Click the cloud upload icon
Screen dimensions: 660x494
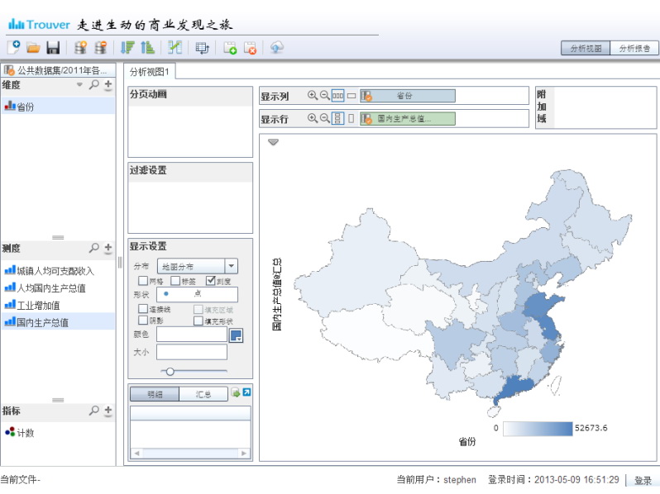coord(276,47)
